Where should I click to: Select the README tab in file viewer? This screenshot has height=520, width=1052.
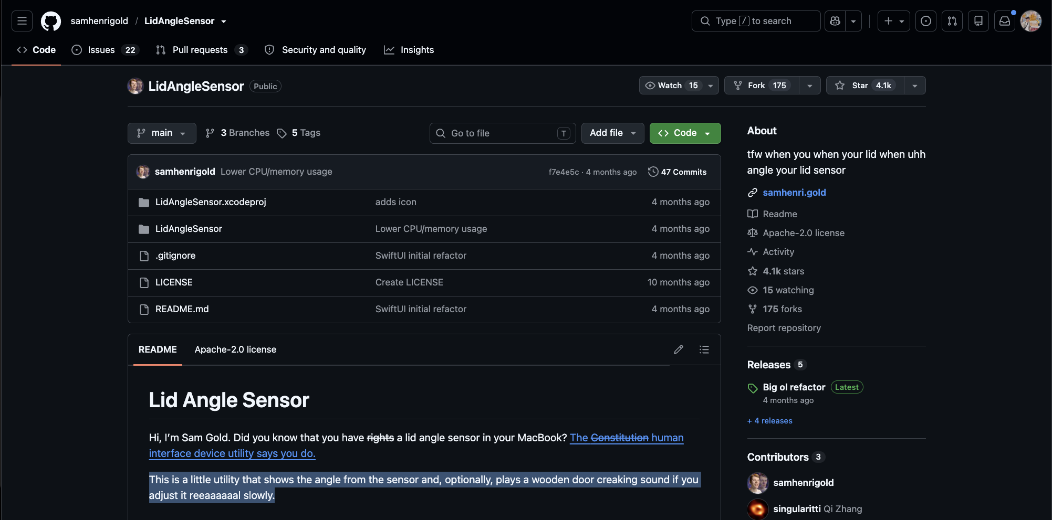click(x=158, y=349)
